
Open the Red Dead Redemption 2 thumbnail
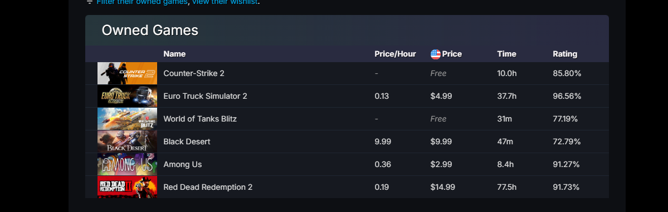coord(128,187)
